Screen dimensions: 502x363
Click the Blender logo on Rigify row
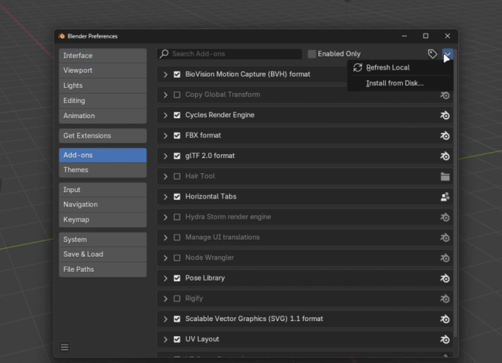click(445, 299)
